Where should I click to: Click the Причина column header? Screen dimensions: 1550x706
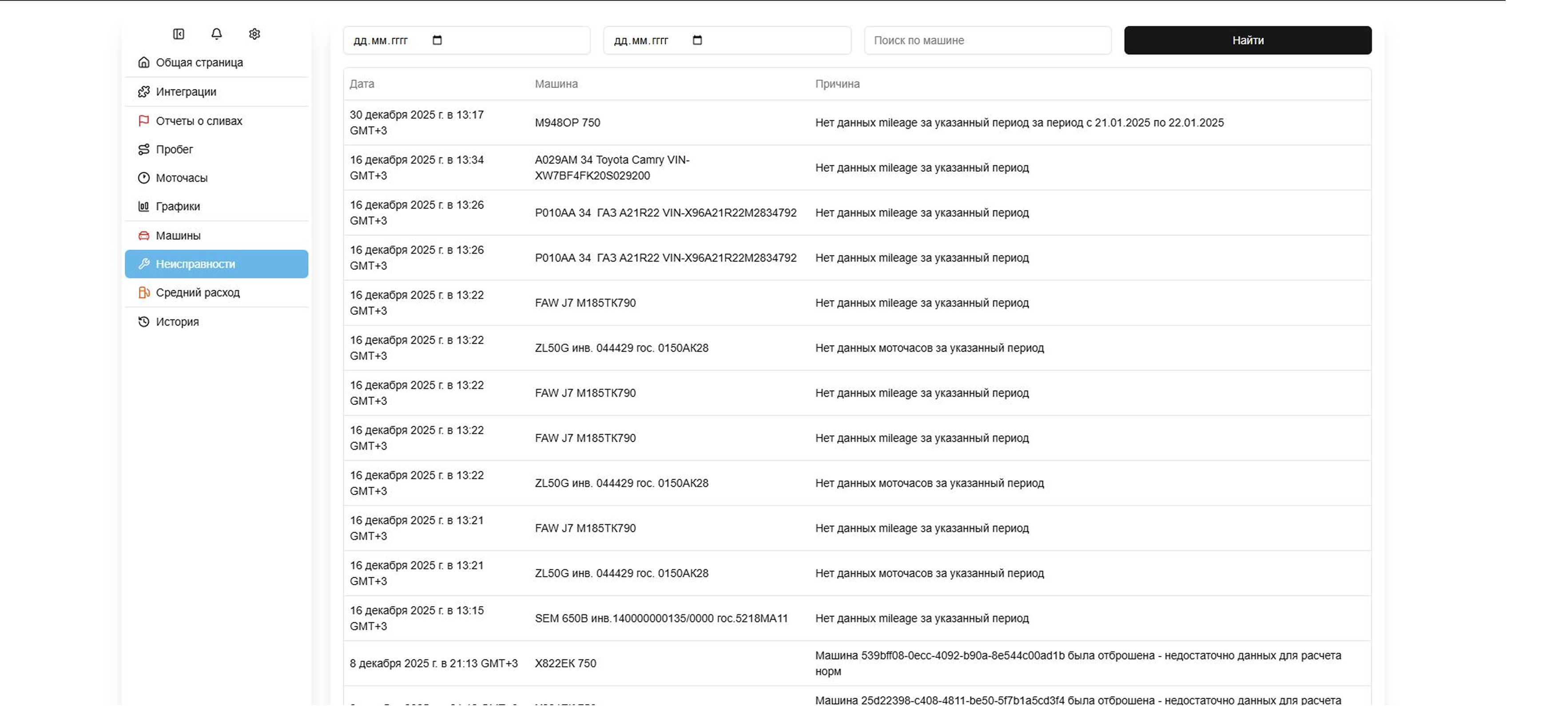[x=837, y=84]
